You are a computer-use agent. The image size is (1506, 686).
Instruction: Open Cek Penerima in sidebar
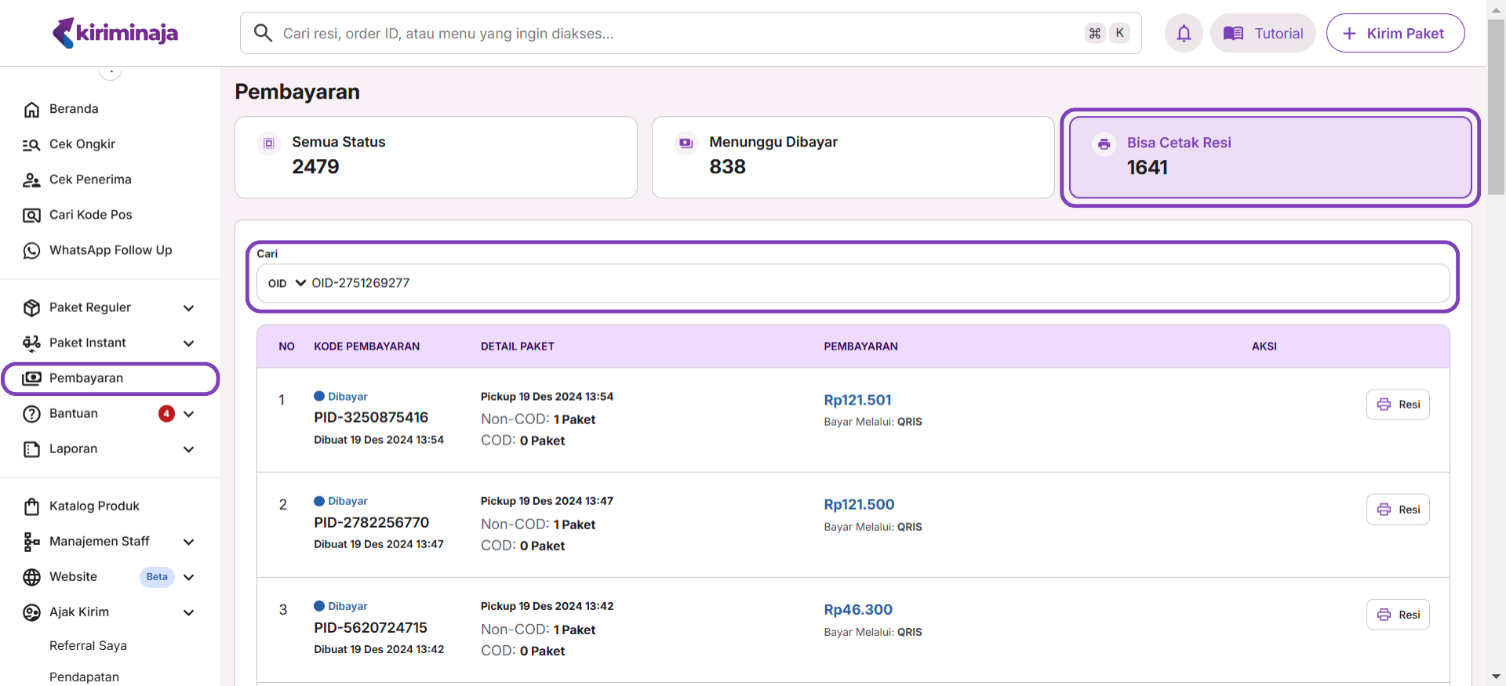click(90, 180)
